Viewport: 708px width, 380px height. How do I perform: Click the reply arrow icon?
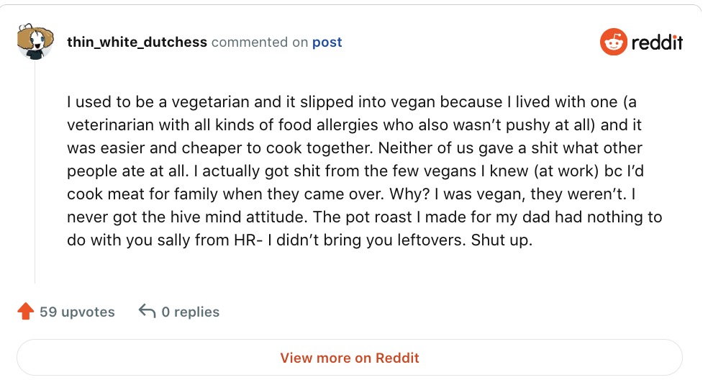147,312
